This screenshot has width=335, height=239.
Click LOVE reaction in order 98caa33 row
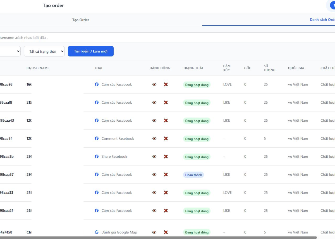click(x=227, y=192)
